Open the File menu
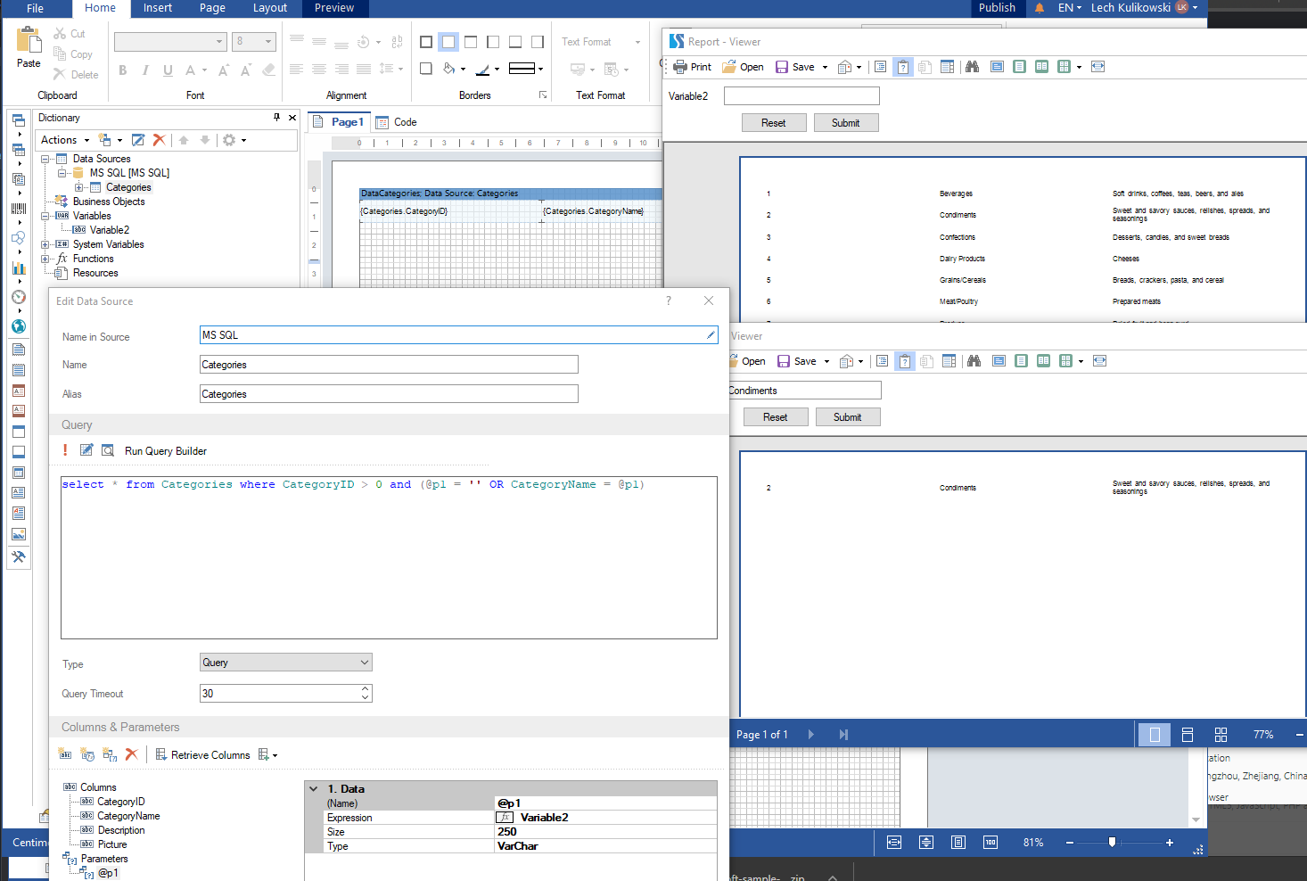The height and width of the screenshot is (881, 1307). (35, 8)
